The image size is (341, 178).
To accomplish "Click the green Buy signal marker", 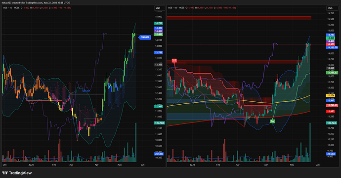I will tap(272, 121).
